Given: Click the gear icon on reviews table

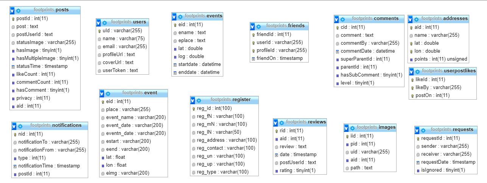Looking at the screenshot, I should tap(282, 122).
